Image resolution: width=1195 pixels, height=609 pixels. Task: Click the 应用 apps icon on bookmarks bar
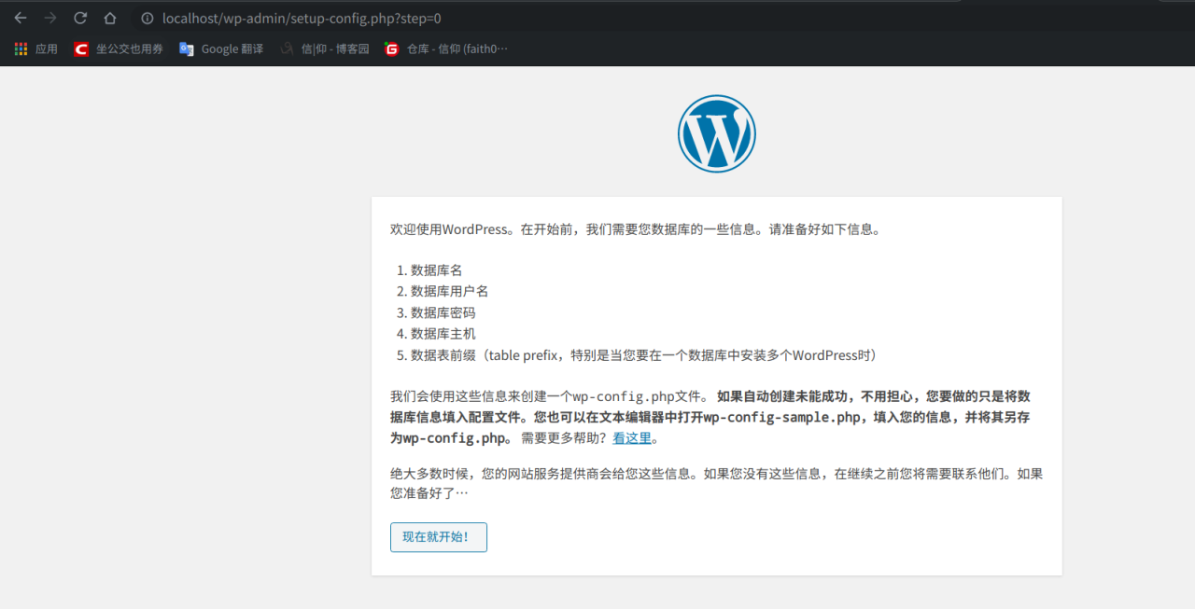coord(21,48)
